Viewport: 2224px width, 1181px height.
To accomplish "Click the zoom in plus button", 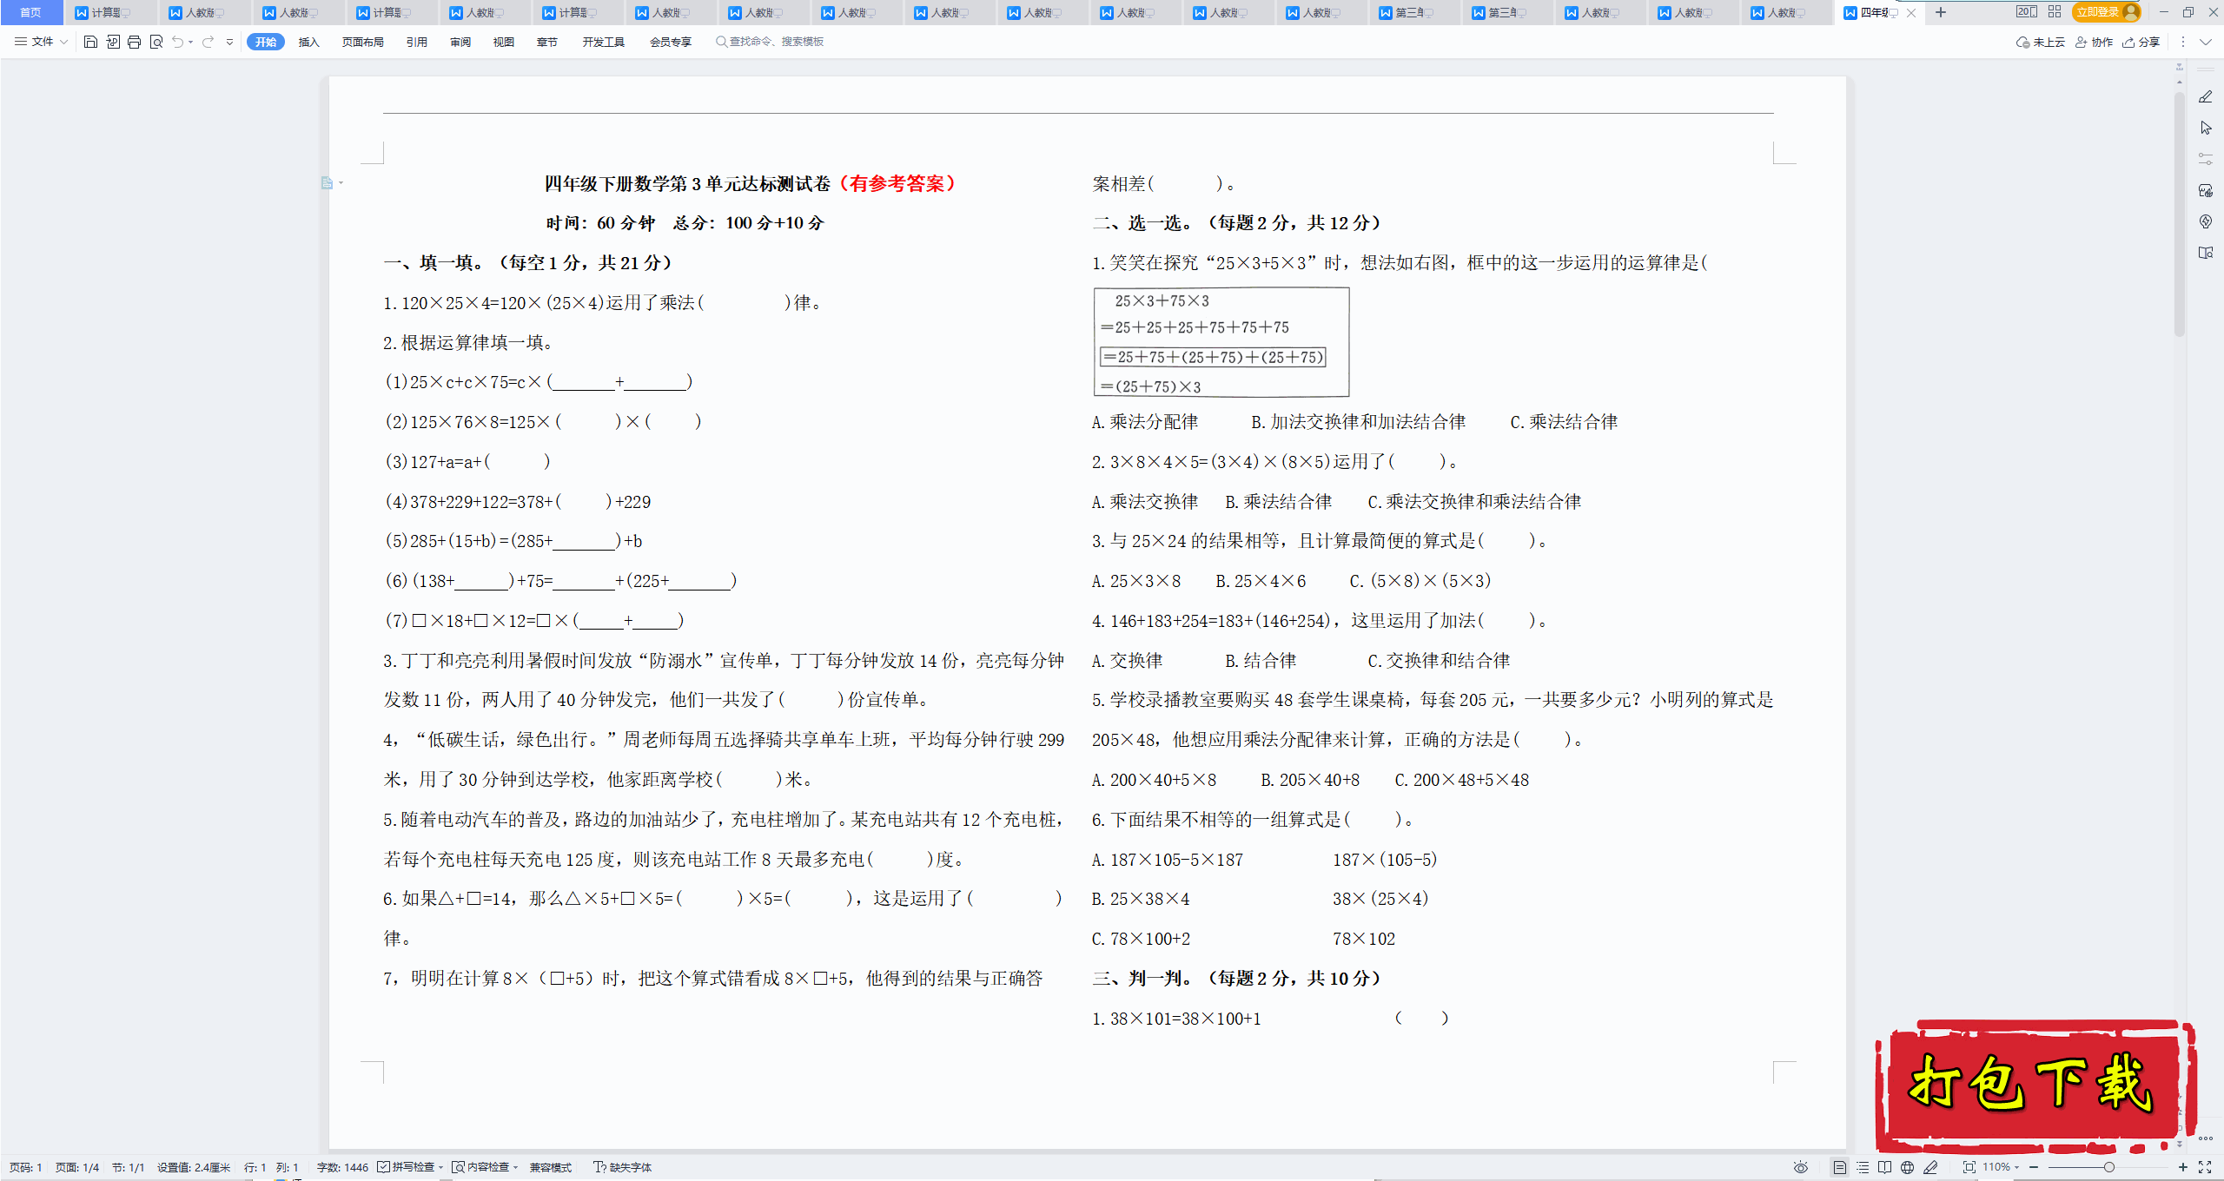I will [2182, 1167].
